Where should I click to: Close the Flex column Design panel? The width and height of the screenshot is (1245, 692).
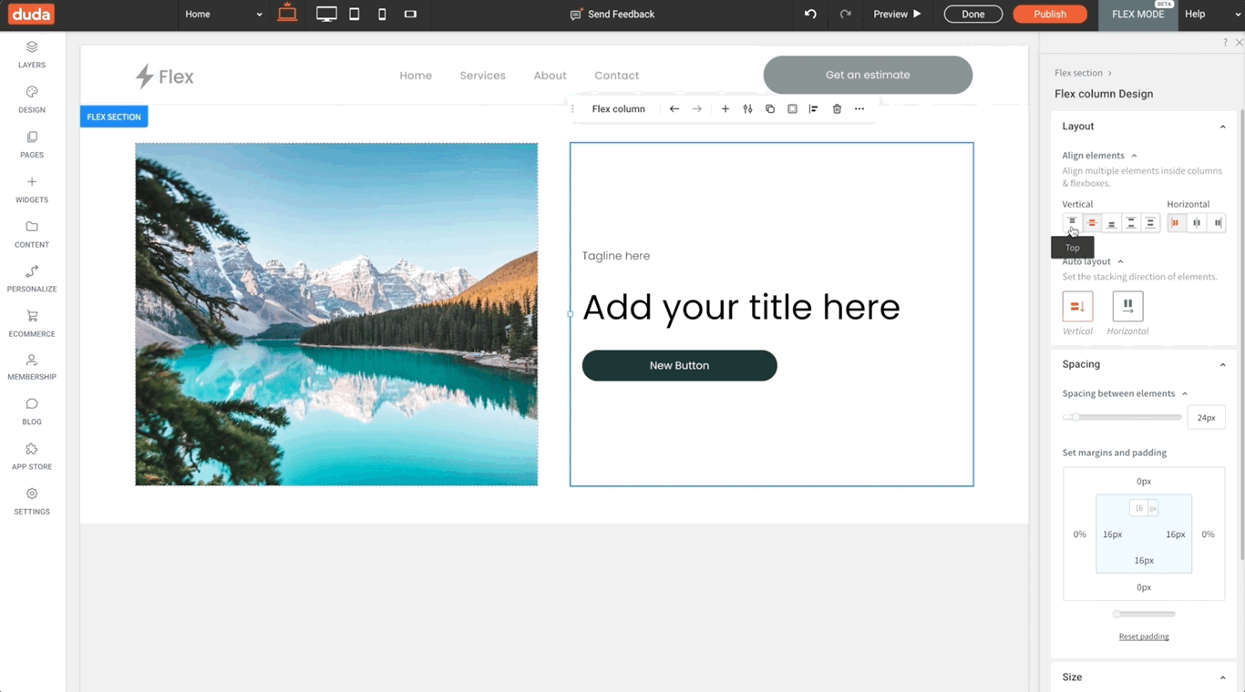point(1239,43)
